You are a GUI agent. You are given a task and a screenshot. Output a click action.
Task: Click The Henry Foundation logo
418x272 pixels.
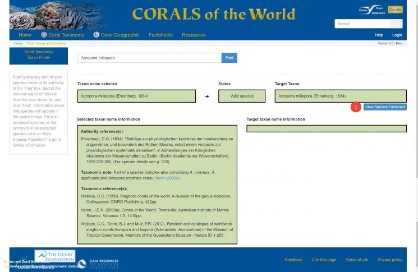pyautogui.click(x=55, y=256)
